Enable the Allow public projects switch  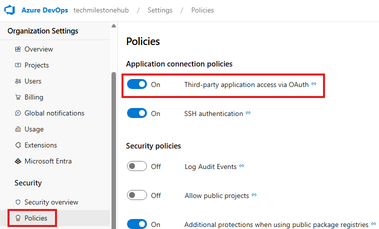[x=137, y=195]
